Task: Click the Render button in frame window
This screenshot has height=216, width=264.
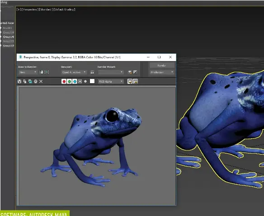Action: click(162, 66)
